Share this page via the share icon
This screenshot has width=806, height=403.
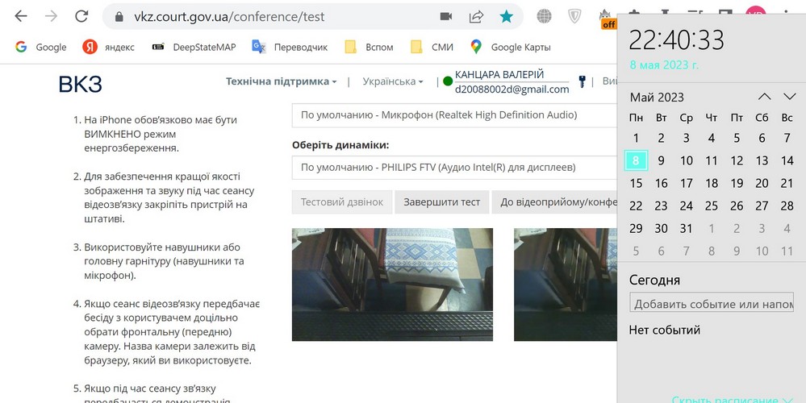(476, 17)
